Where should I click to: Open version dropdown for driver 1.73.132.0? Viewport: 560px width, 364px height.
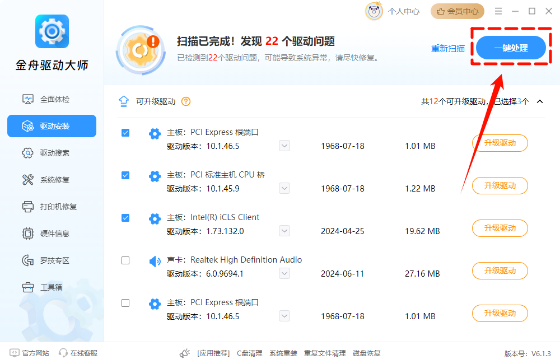284,231
